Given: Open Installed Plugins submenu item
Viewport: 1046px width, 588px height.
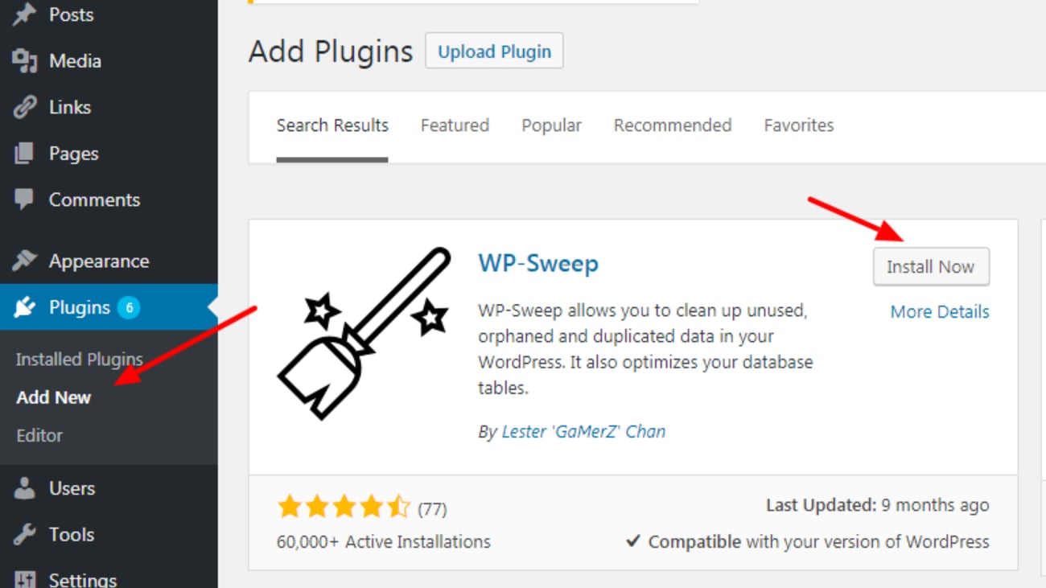Looking at the screenshot, I should [x=79, y=360].
